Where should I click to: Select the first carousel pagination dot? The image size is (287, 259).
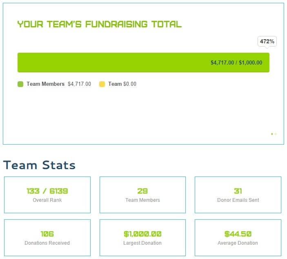[x=272, y=134]
